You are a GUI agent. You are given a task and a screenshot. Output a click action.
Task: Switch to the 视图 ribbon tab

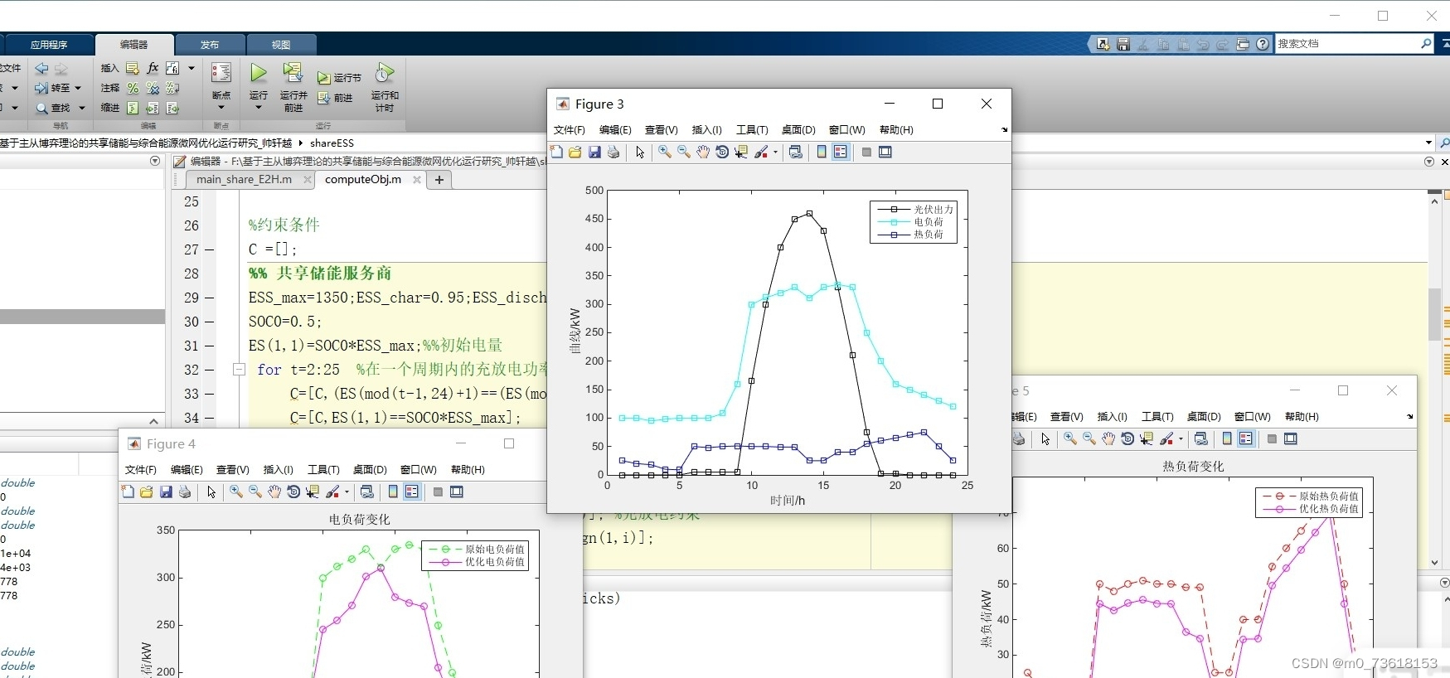[x=281, y=45]
